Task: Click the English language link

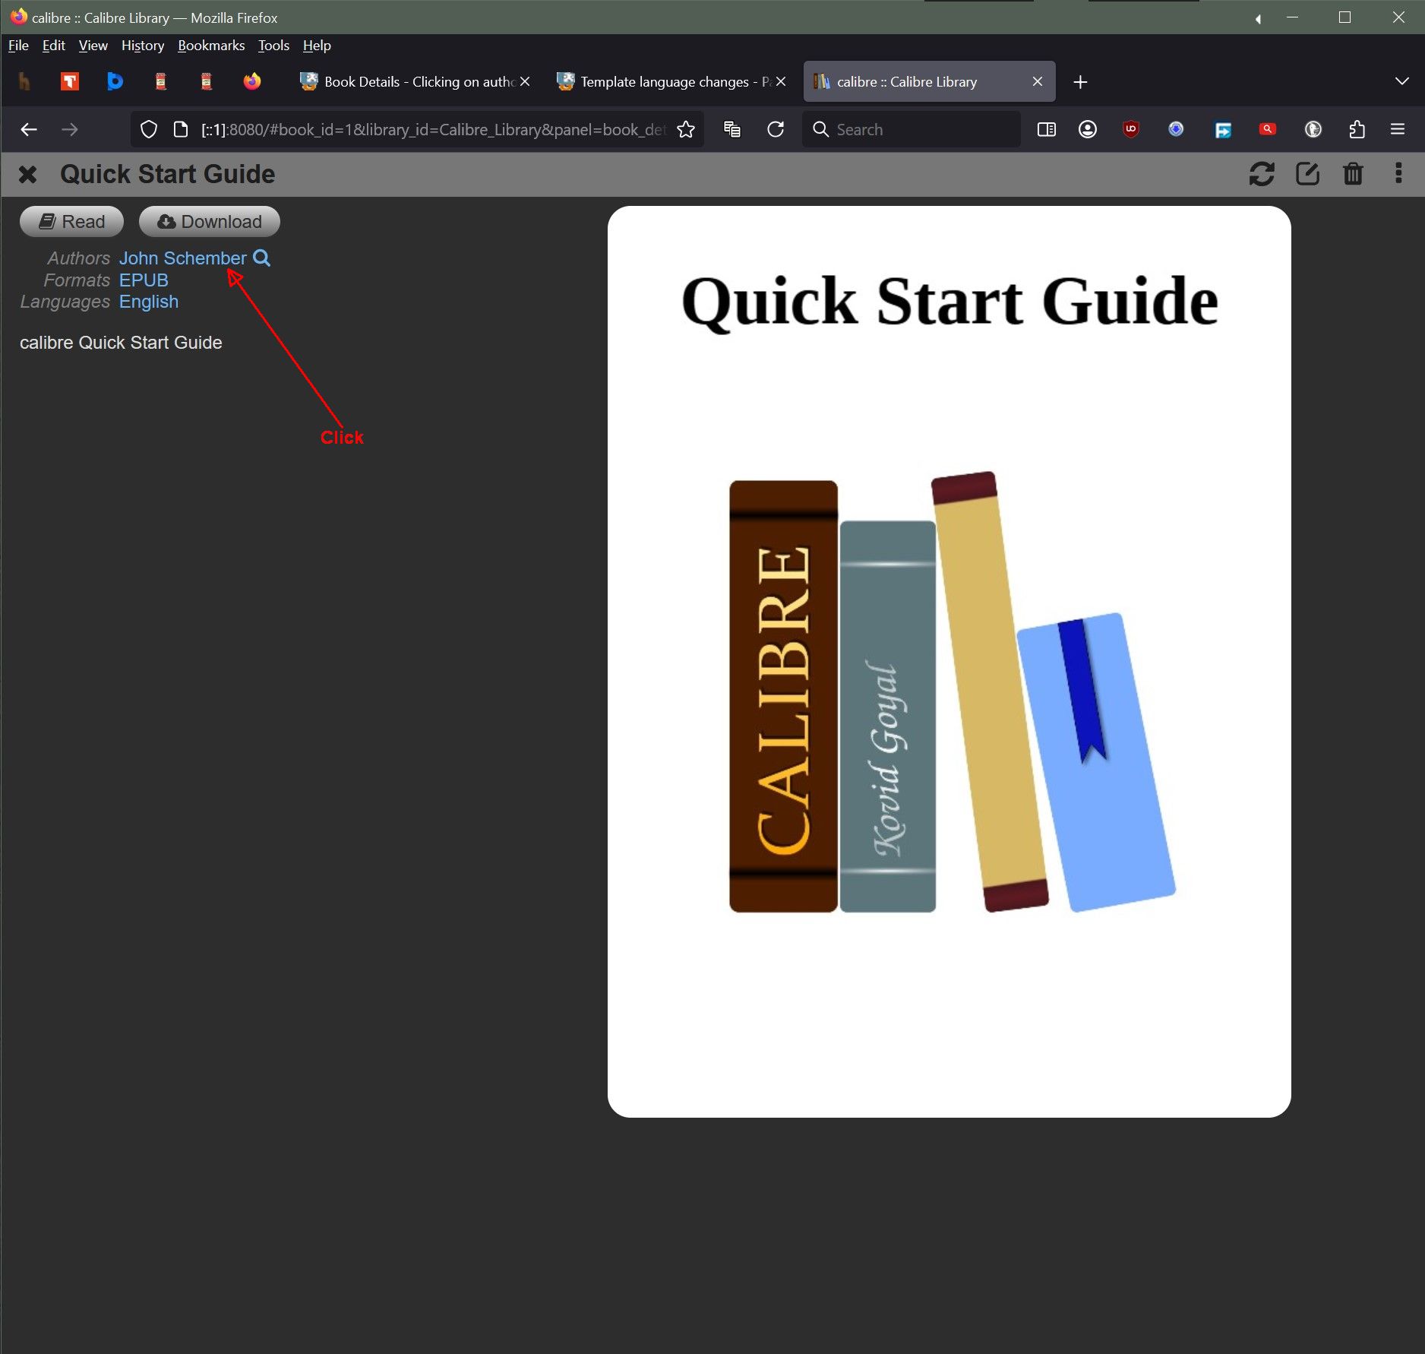Action: point(149,302)
